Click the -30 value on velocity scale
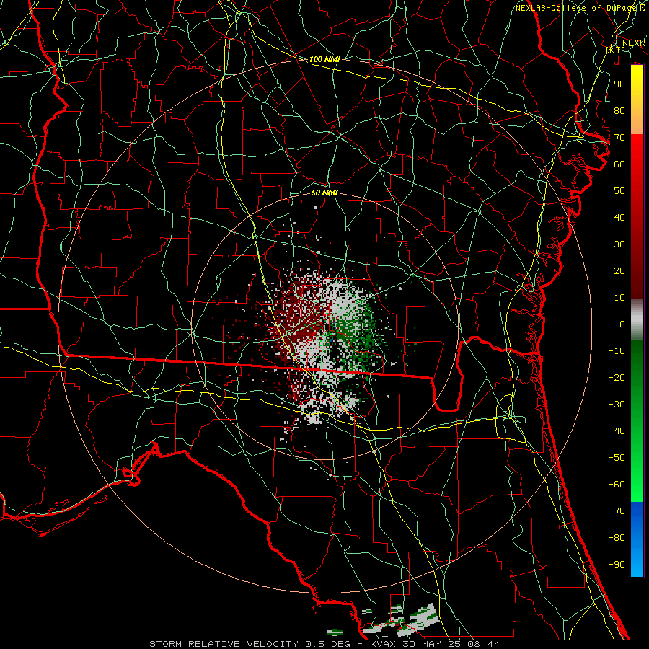 617,405
